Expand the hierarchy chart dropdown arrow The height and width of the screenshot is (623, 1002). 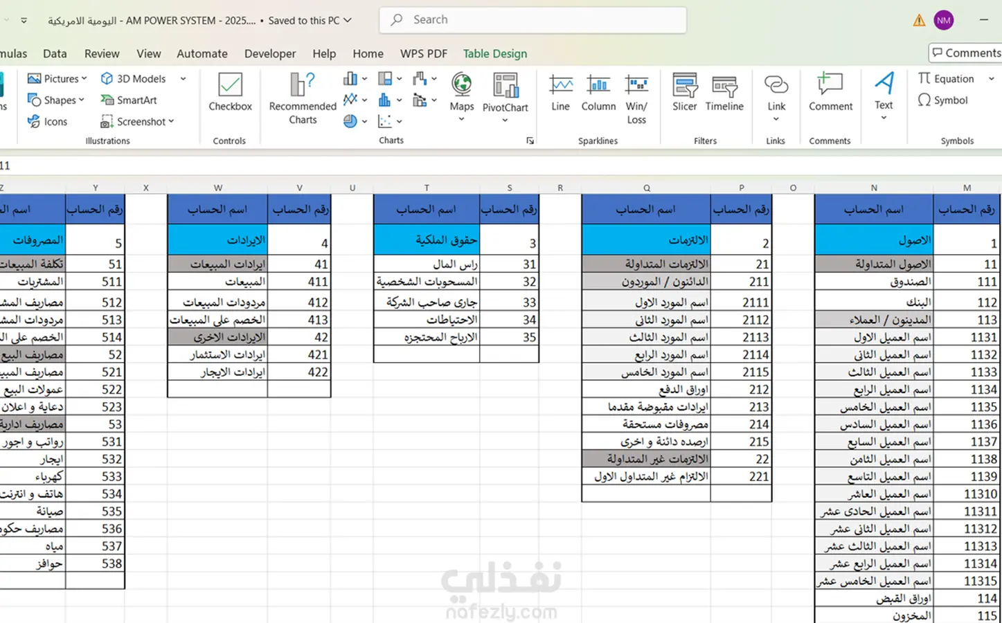(400, 79)
